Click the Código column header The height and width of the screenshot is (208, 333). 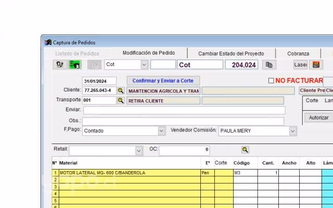[x=241, y=163]
